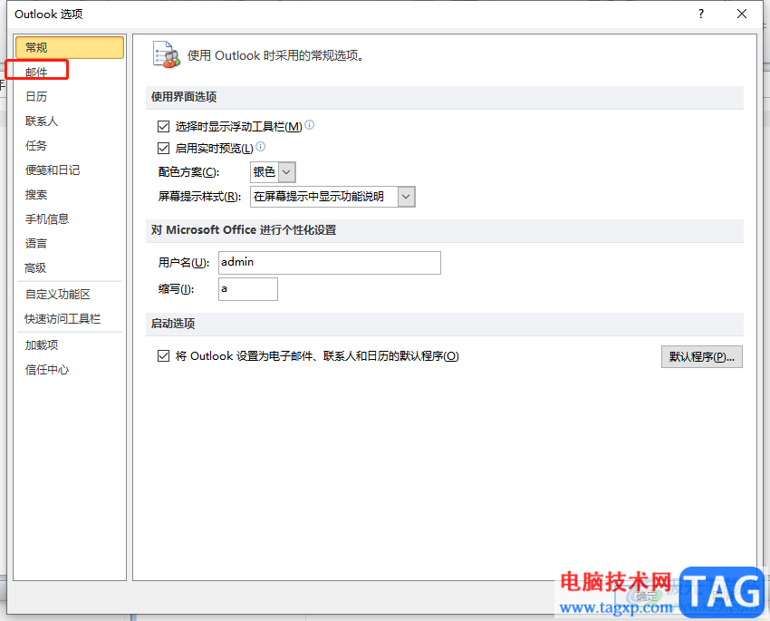This screenshot has height=621, width=770.
Task: Toggle default program for email checkbox
Action: click(164, 355)
